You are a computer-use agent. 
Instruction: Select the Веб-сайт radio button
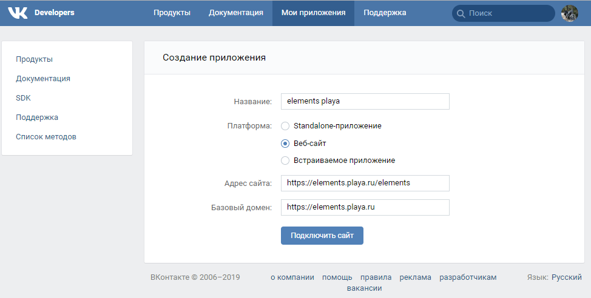(285, 144)
